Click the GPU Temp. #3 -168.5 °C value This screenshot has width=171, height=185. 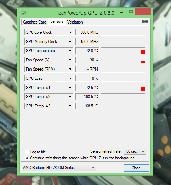pyautogui.click(x=87, y=106)
